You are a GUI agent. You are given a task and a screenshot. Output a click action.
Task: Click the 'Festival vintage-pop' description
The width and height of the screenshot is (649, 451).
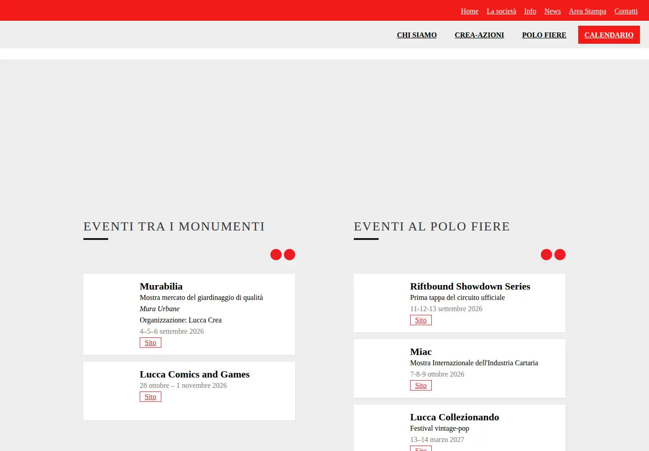coord(439,428)
